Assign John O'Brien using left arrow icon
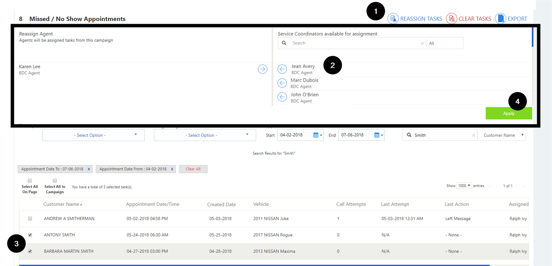 pyautogui.click(x=282, y=97)
